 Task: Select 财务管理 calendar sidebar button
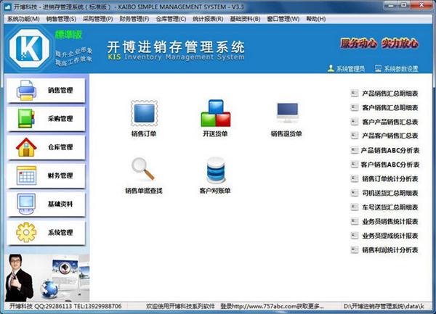(46, 176)
